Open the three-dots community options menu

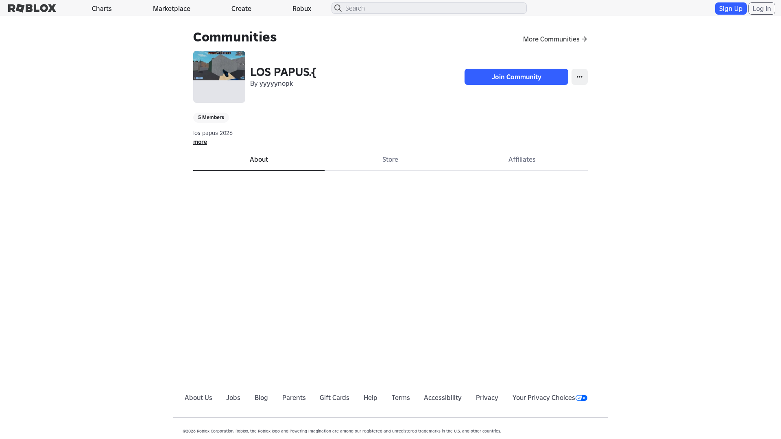tap(579, 77)
